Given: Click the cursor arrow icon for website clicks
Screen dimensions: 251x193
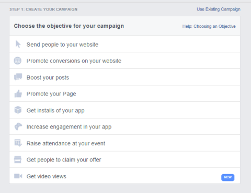Looking at the screenshot, I should pyautogui.click(x=18, y=44).
